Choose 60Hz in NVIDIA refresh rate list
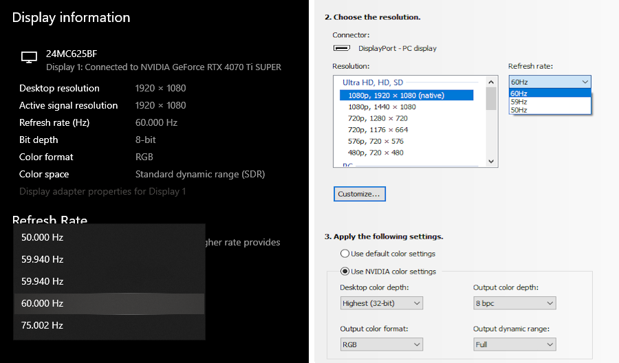 click(x=550, y=93)
